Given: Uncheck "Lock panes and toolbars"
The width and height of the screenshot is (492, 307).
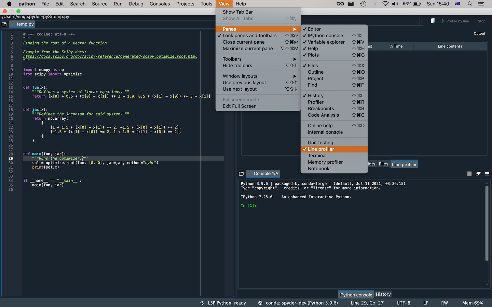Looking at the screenshot, I should [249, 35].
